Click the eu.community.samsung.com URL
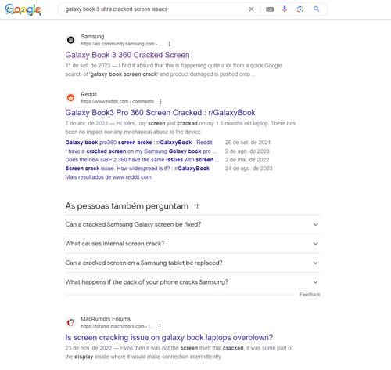The image size is (391, 370). click(x=121, y=44)
